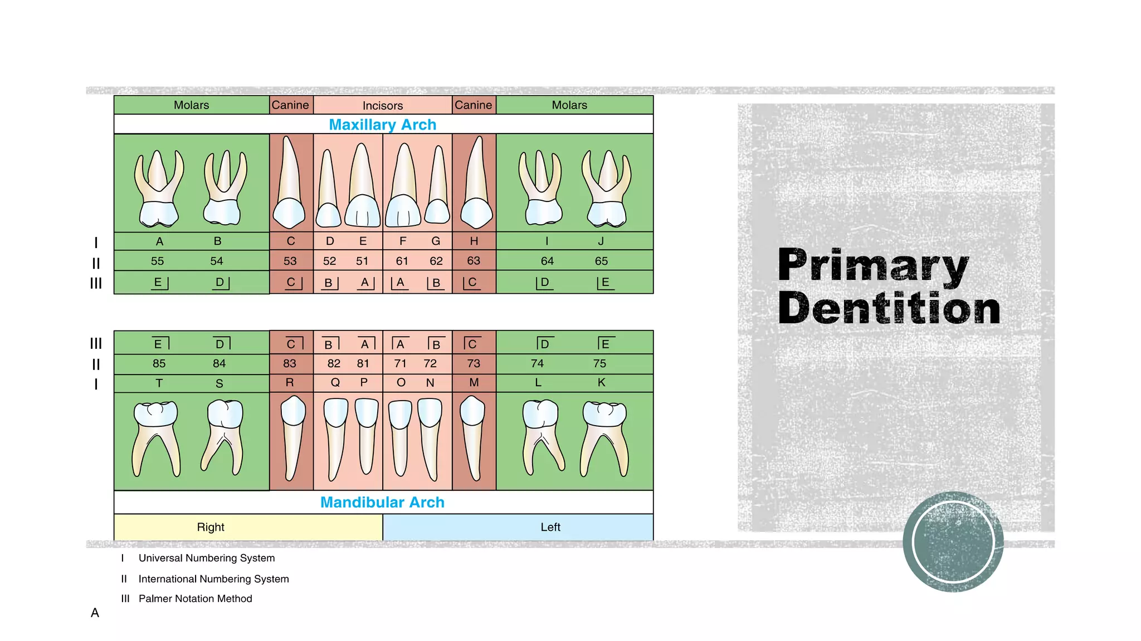1141x641 pixels.
Task: Click universal letter O
Action: [x=401, y=382]
